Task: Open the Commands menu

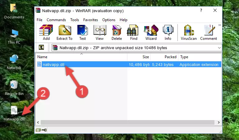Action: [x=56, y=20]
